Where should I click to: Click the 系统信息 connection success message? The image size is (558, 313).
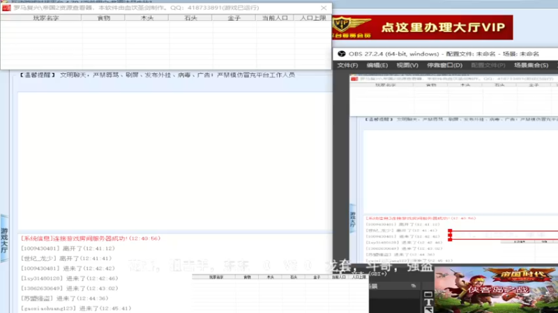point(91,239)
